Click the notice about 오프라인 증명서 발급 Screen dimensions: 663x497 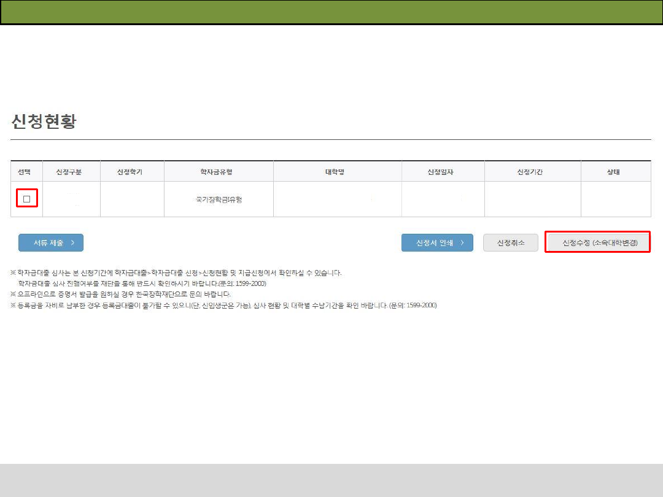point(123,295)
